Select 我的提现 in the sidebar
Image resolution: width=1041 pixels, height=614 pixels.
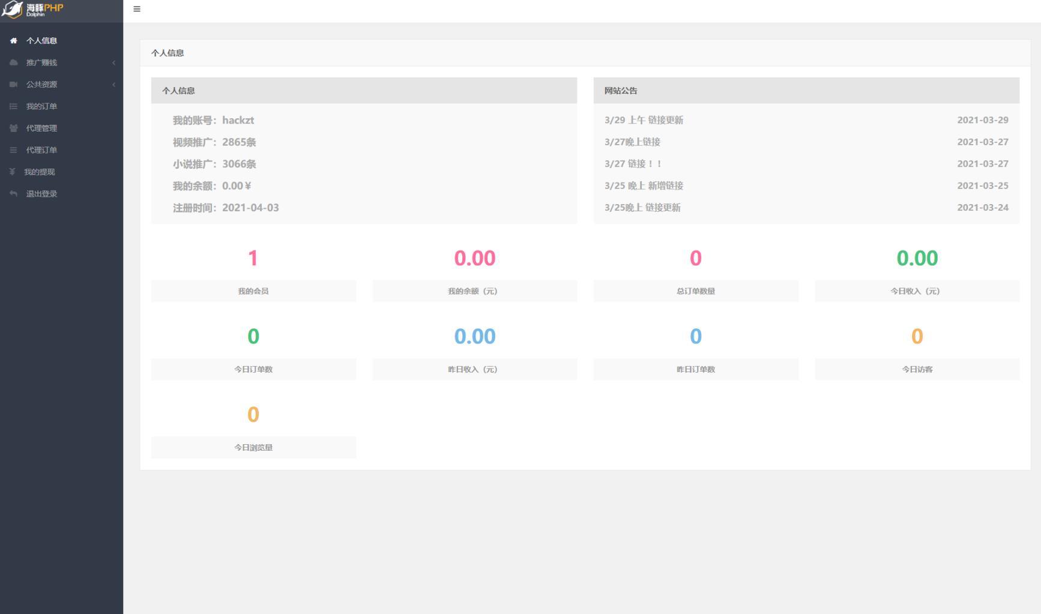tap(40, 172)
